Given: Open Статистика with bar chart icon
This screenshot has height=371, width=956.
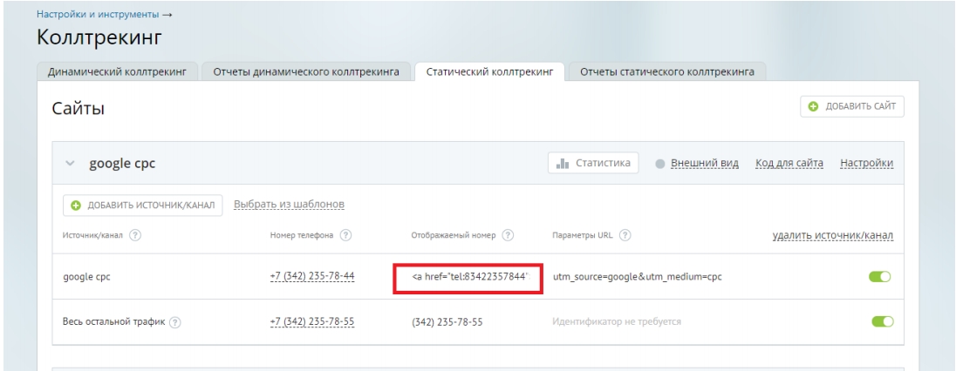Looking at the screenshot, I should [594, 164].
